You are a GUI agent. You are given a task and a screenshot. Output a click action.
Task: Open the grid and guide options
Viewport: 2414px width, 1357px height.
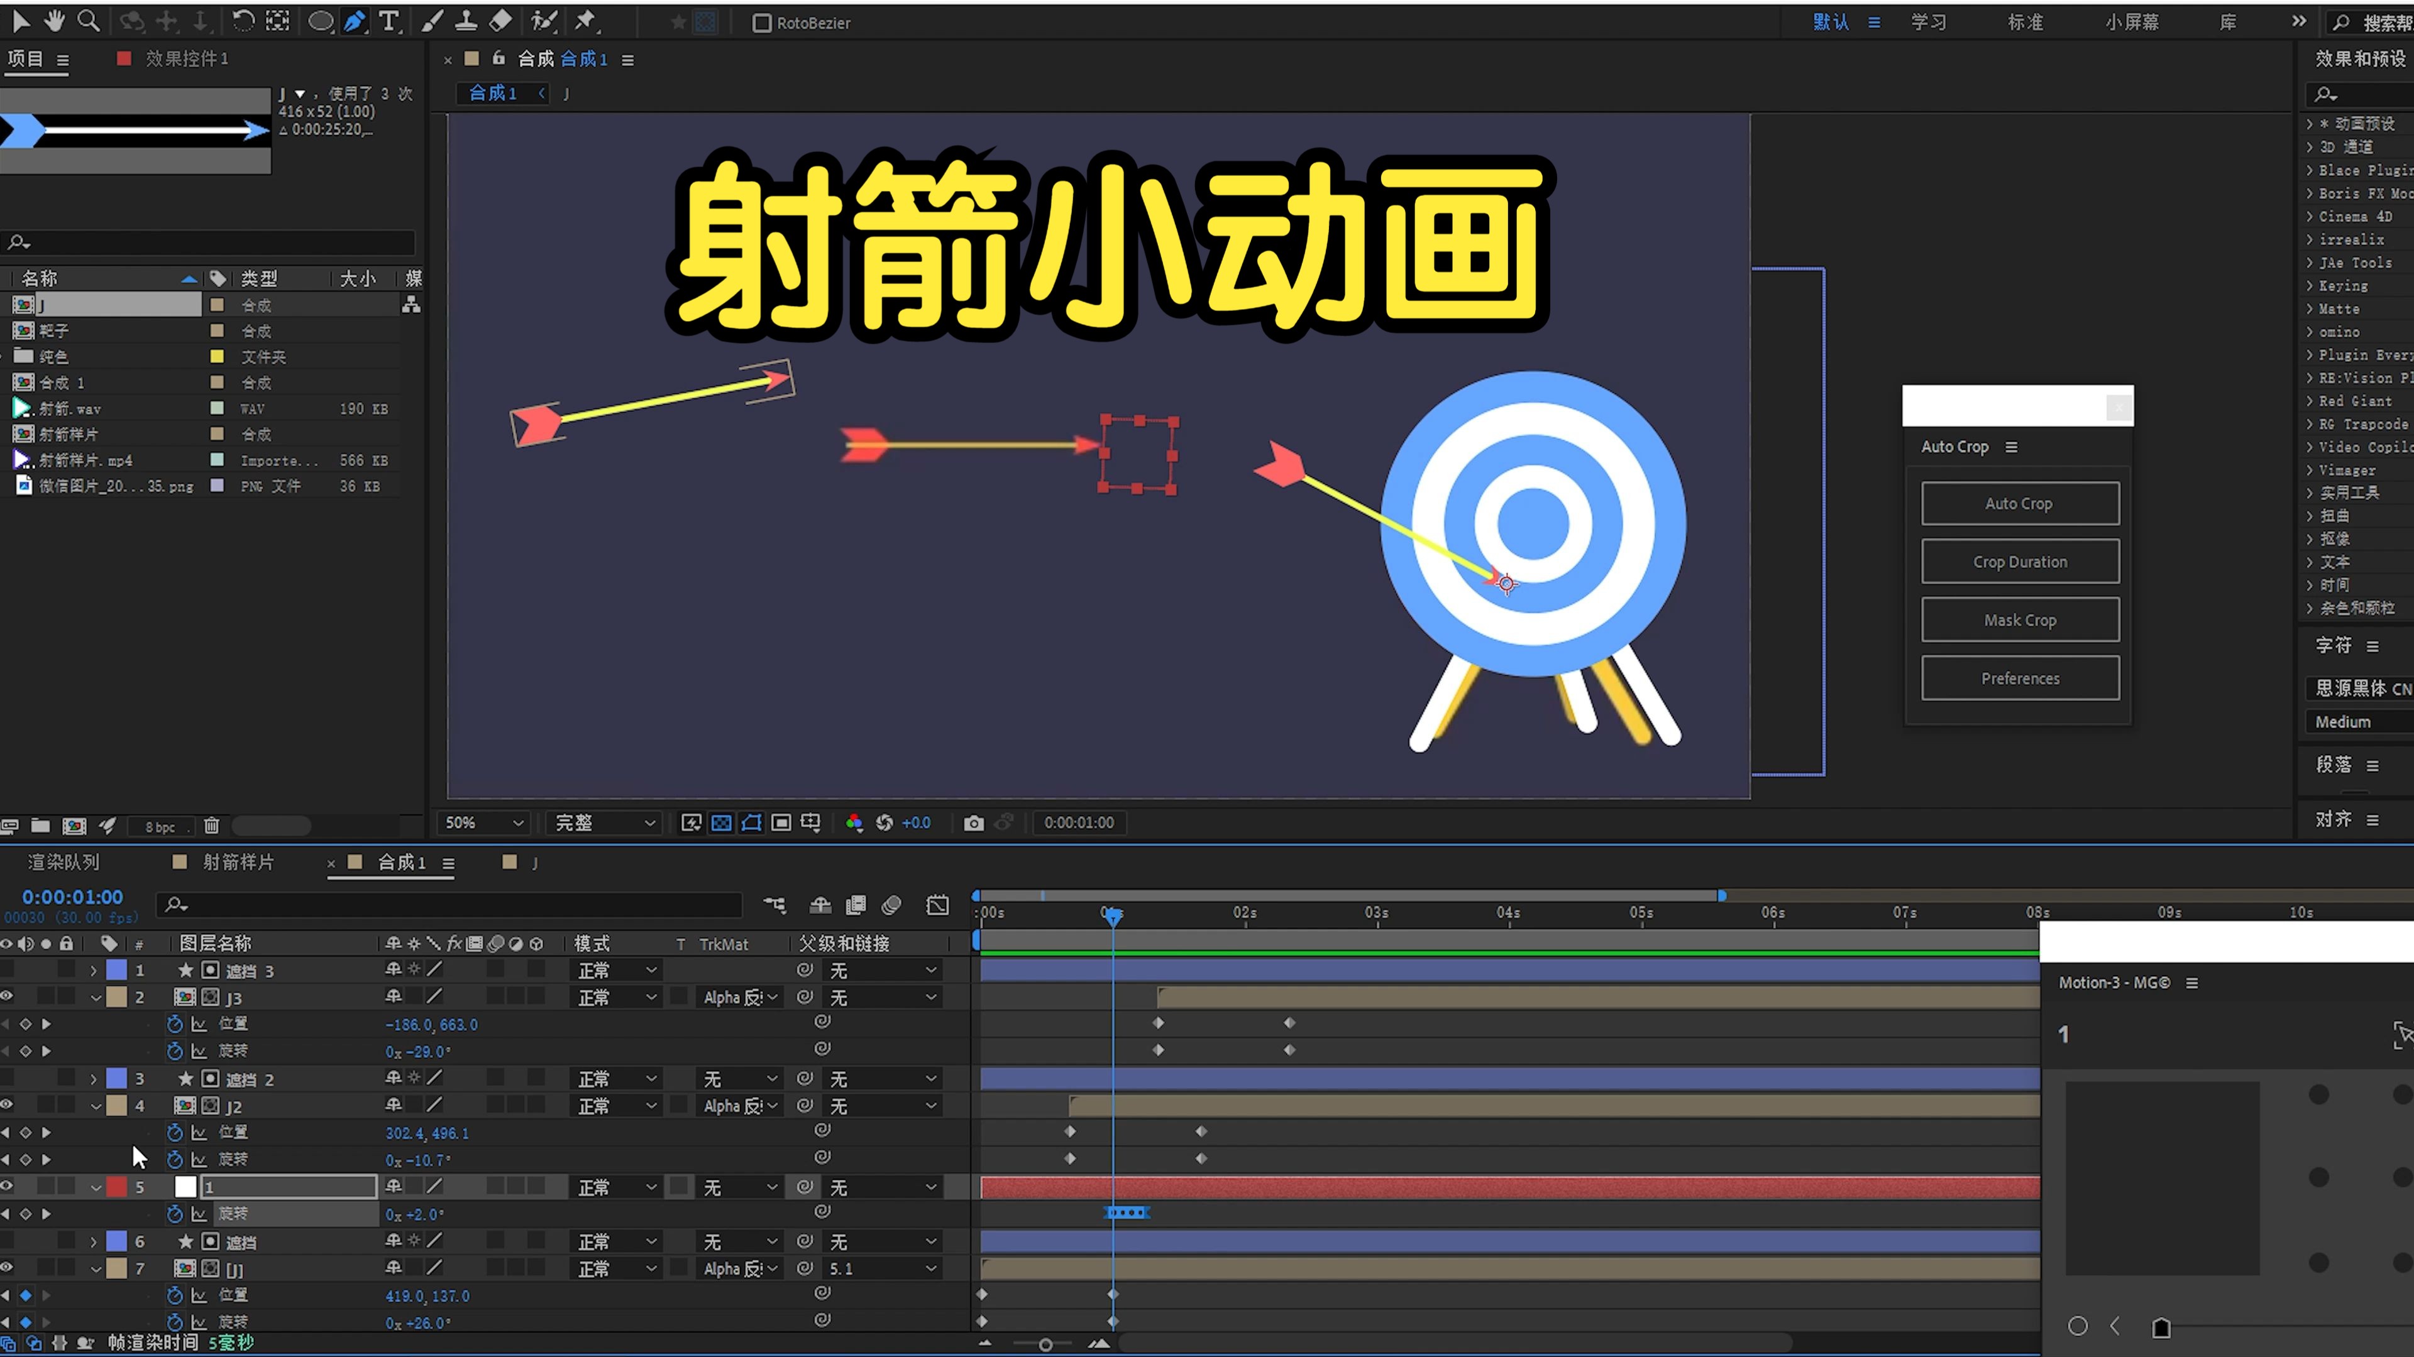(x=810, y=822)
